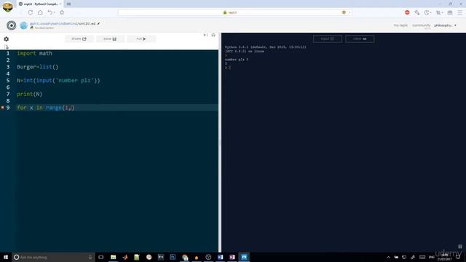Open the my repls link
This screenshot has height=262, width=466.
(x=400, y=25)
